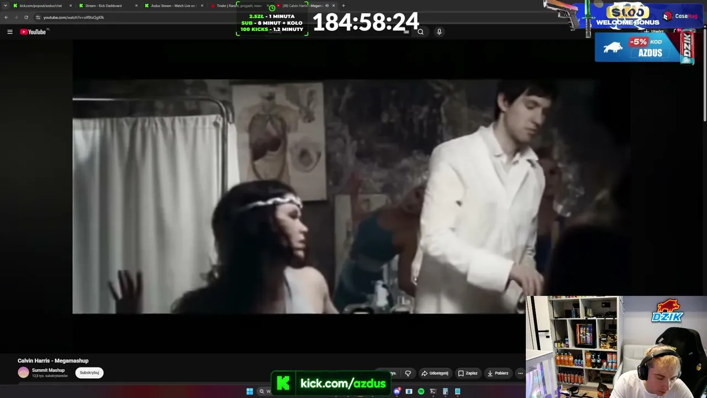The height and width of the screenshot is (398, 707).
Task: Open the Calculator taskbar icon
Action: pyautogui.click(x=445, y=391)
